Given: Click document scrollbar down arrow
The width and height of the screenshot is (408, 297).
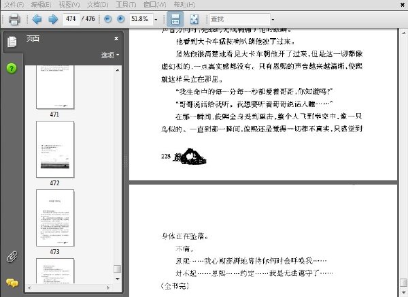Looking at the screenshot, I should (x=403, y=292).
